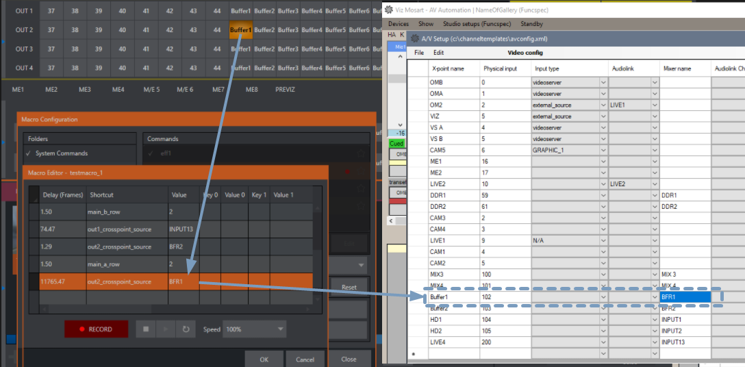
Task: Select Buffer2 crosspoint on OUT 1 row
Action: tap(264, 11)
